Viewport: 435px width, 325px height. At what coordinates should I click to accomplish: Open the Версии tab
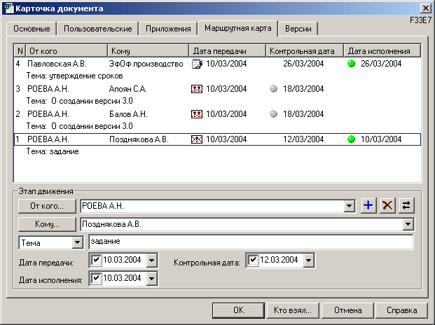pyautogui.click(x=298, y=29)
